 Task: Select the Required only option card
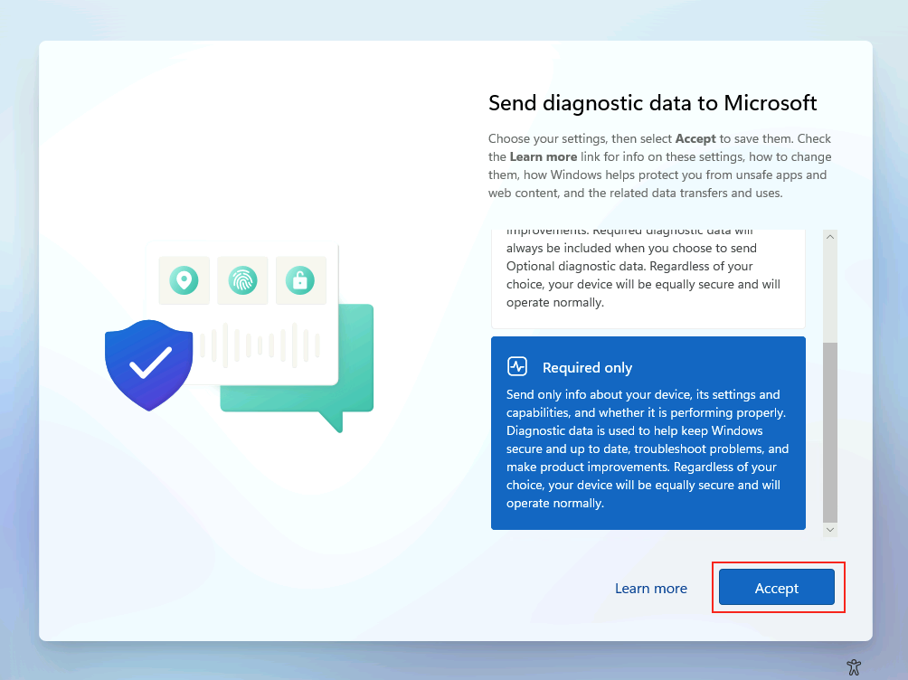[x=648, y=432]
